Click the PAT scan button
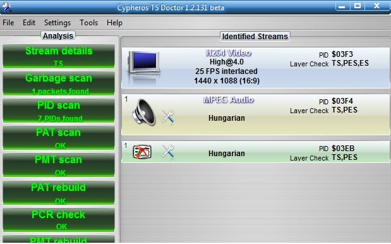Screen dimensions: 391x244 click(x=59, y=138)
